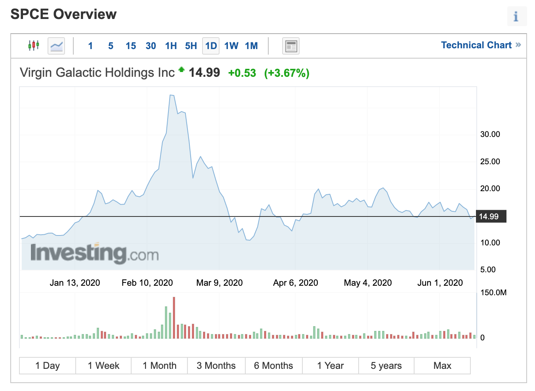Screen dimensions: 535x391
Task: Select the 1W interval
Action: [231, 46]
